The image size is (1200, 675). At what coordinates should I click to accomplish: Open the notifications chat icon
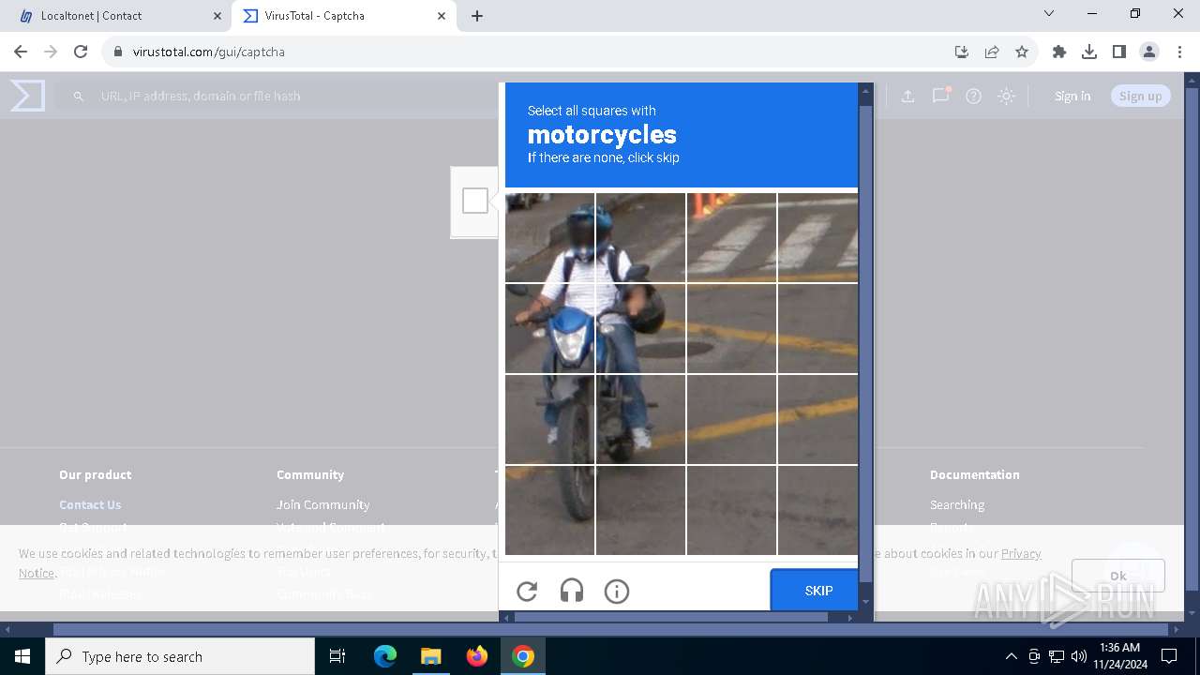[x=940, y=96]
